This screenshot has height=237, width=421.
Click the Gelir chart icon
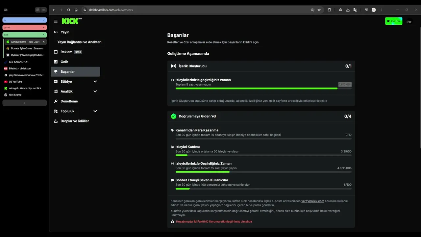click(56, 62)
